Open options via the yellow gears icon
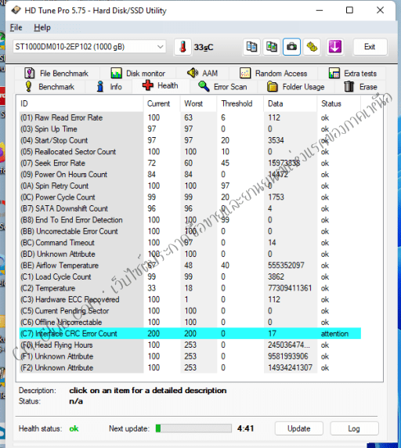Screen dimensions: 401x448 pos(312,47)
